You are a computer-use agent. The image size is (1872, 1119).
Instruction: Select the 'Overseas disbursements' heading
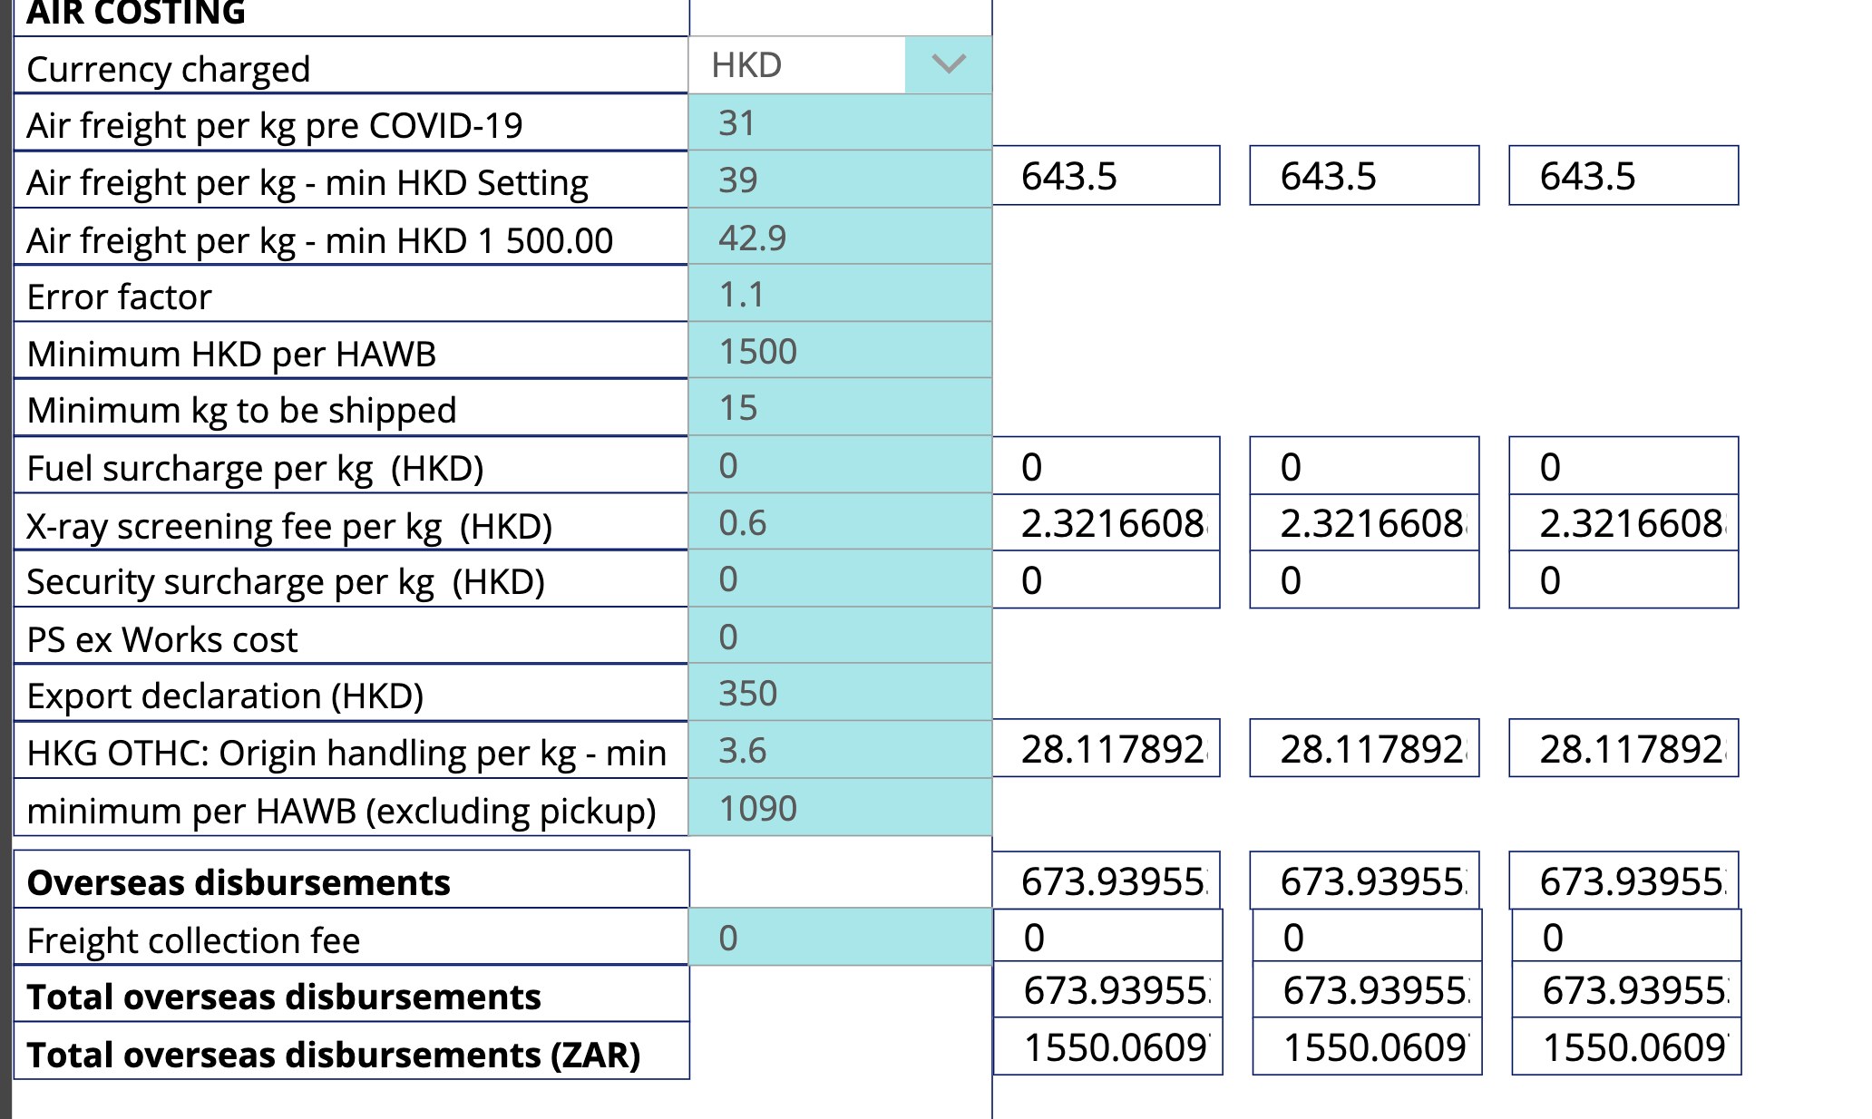tap(239, 882)
